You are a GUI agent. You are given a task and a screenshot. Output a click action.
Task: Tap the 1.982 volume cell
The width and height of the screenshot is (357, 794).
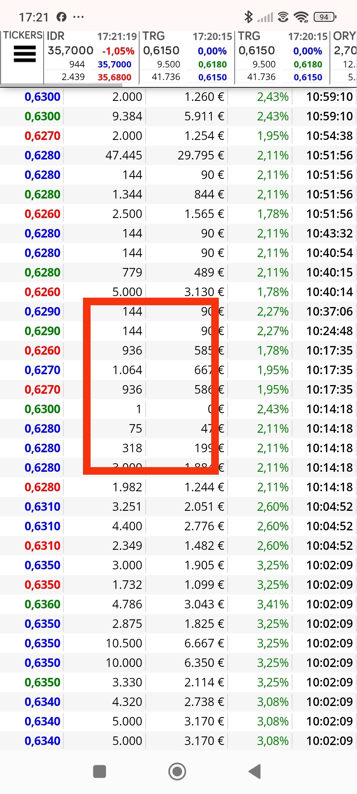coord(127,487)
